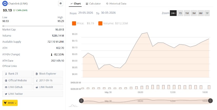Select the 1M zoom range

click(x=187, y=13)
